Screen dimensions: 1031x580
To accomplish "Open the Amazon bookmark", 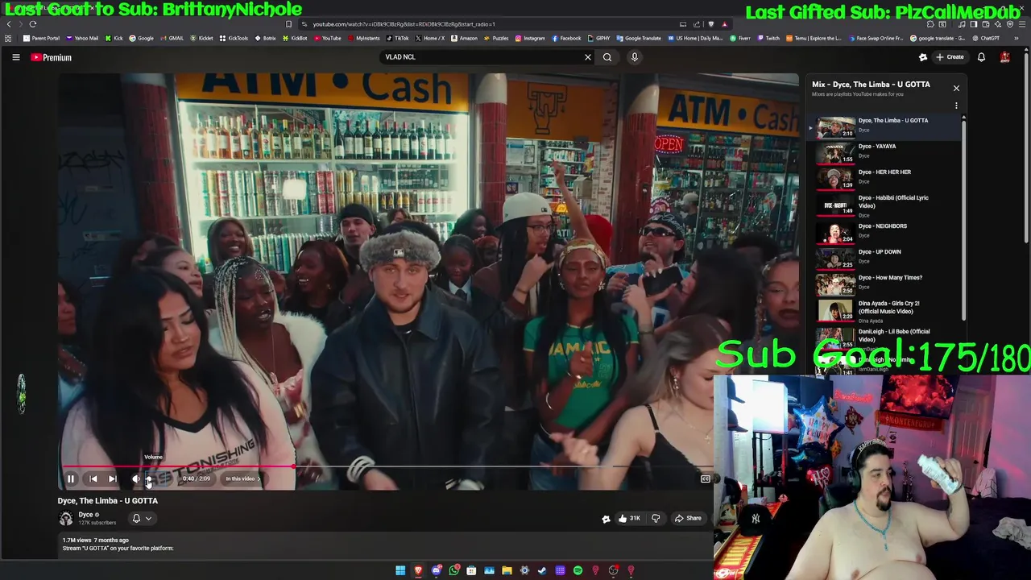I will click(464, 38).
